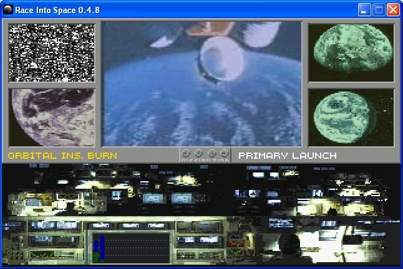Select the full green globe monitor

point(351,118)
